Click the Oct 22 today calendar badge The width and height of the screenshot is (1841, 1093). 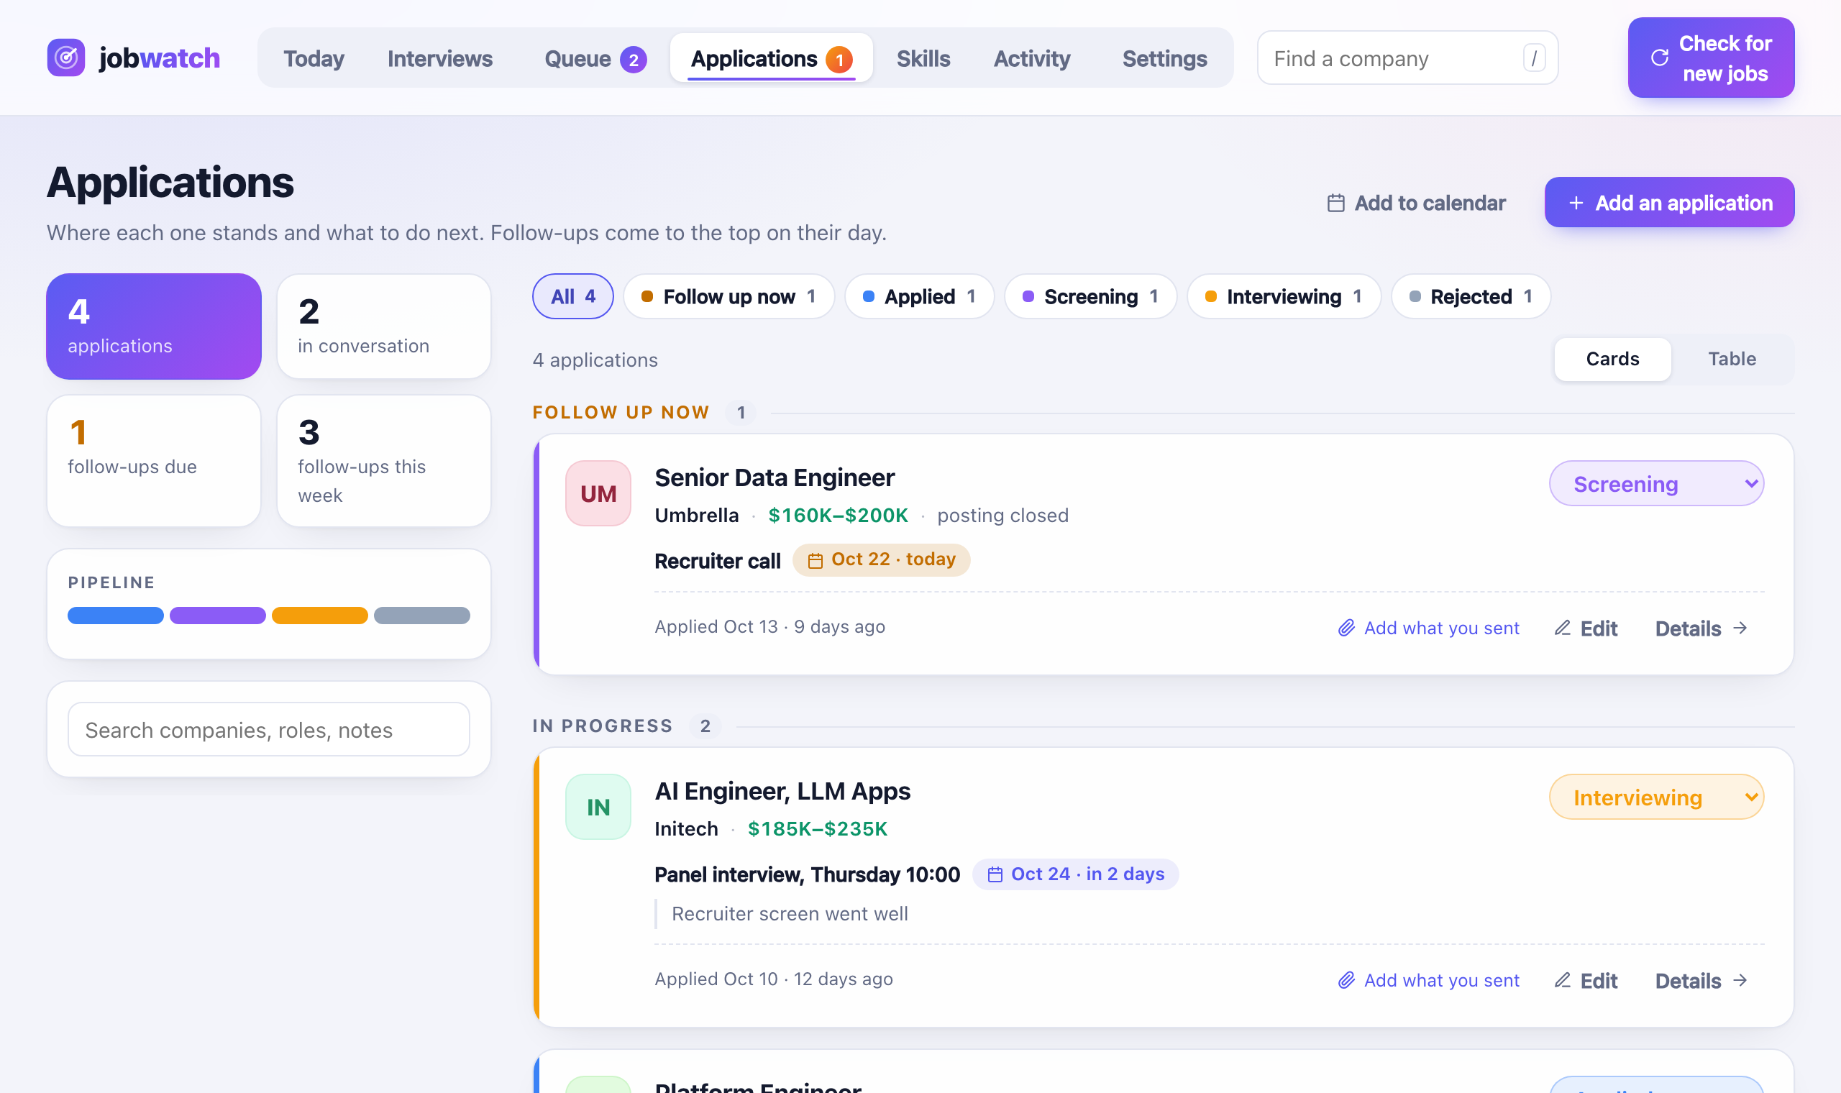(882, 559)
